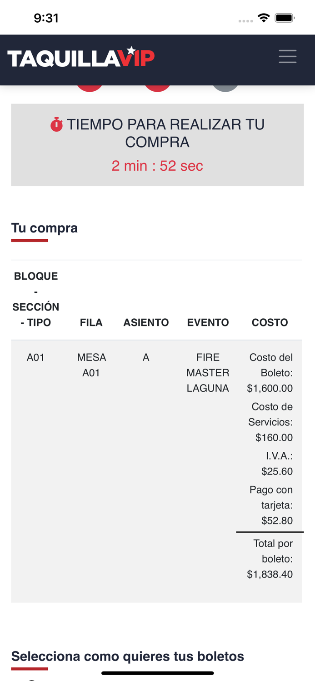Click the Wi-Fi icon in the status bar
Image resolution: width=315 pixels, height=681 pixels.
265,18
